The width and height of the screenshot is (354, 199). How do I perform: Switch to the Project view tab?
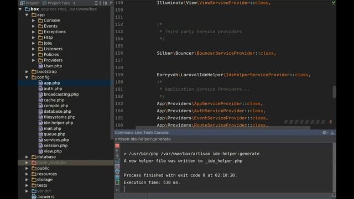[x=29, y=3]
